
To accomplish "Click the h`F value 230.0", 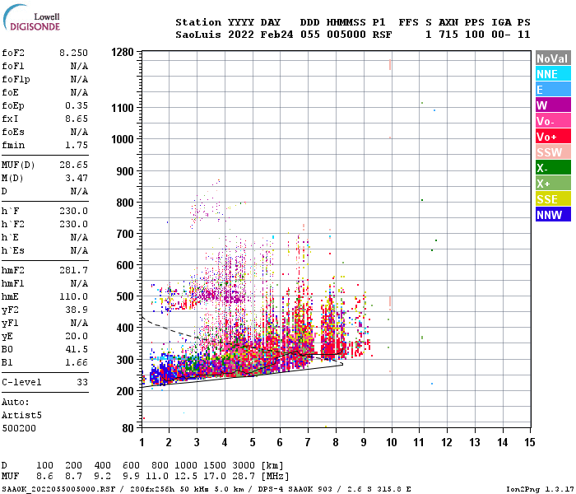I will click(73, 211).
